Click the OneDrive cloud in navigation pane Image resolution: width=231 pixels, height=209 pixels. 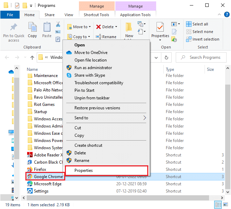coord(11,72)
